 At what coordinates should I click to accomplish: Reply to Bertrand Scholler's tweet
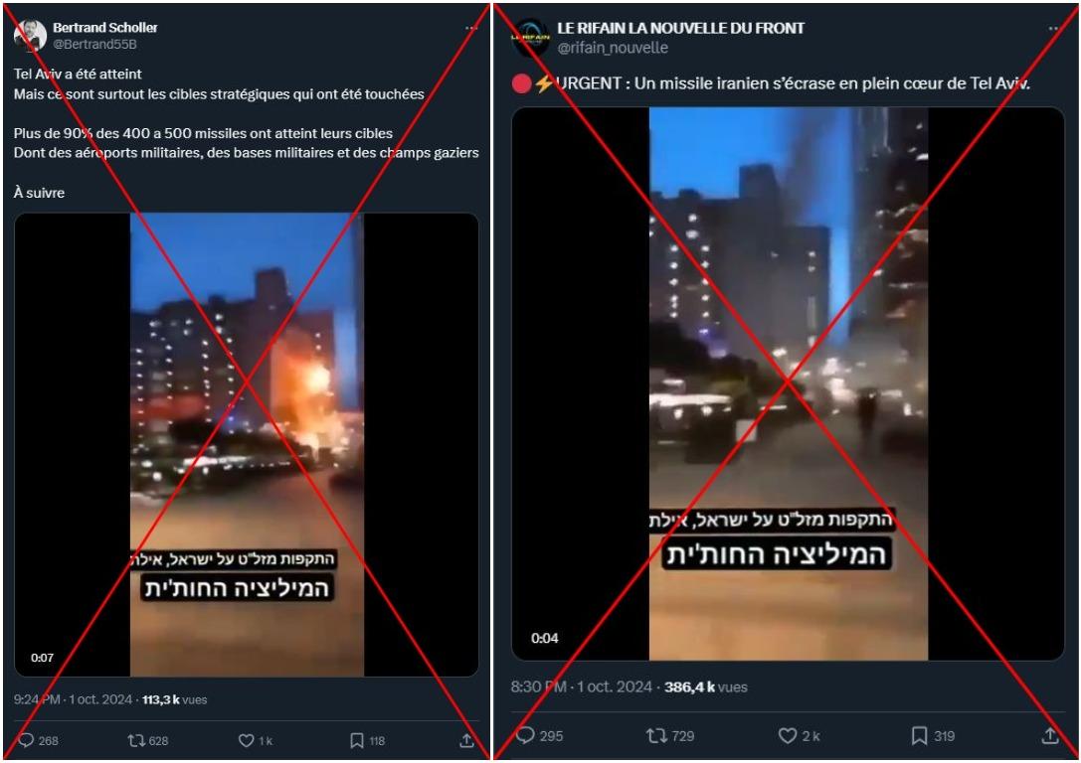[26, 740]
